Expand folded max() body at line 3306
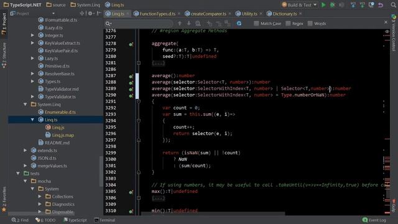This screenshot has width=398, height=224. pos(139,198)
